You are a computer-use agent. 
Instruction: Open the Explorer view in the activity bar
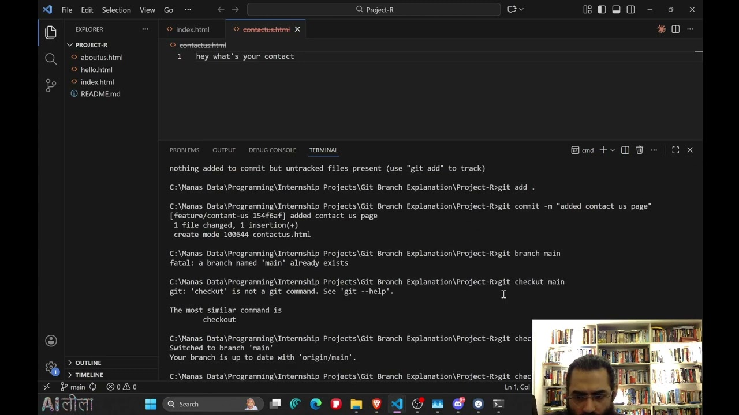(x=51, y=32)
